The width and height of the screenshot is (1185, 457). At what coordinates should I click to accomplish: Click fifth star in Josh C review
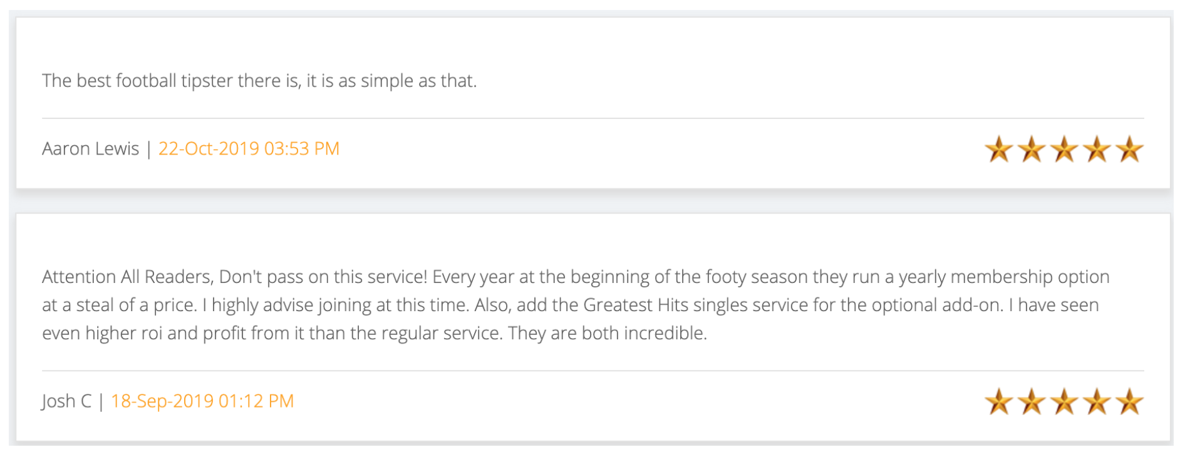[1129, 402]
